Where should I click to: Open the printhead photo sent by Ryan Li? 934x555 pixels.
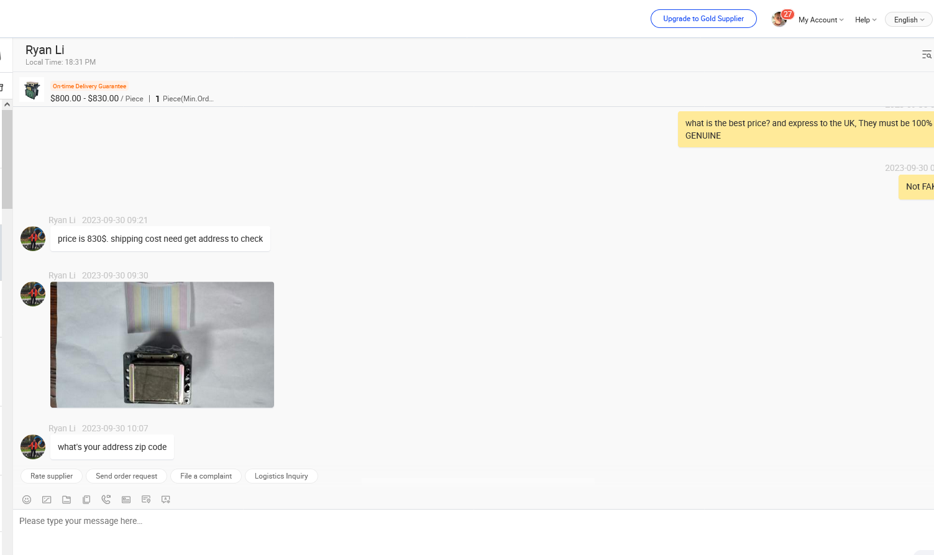pos(162,345)
